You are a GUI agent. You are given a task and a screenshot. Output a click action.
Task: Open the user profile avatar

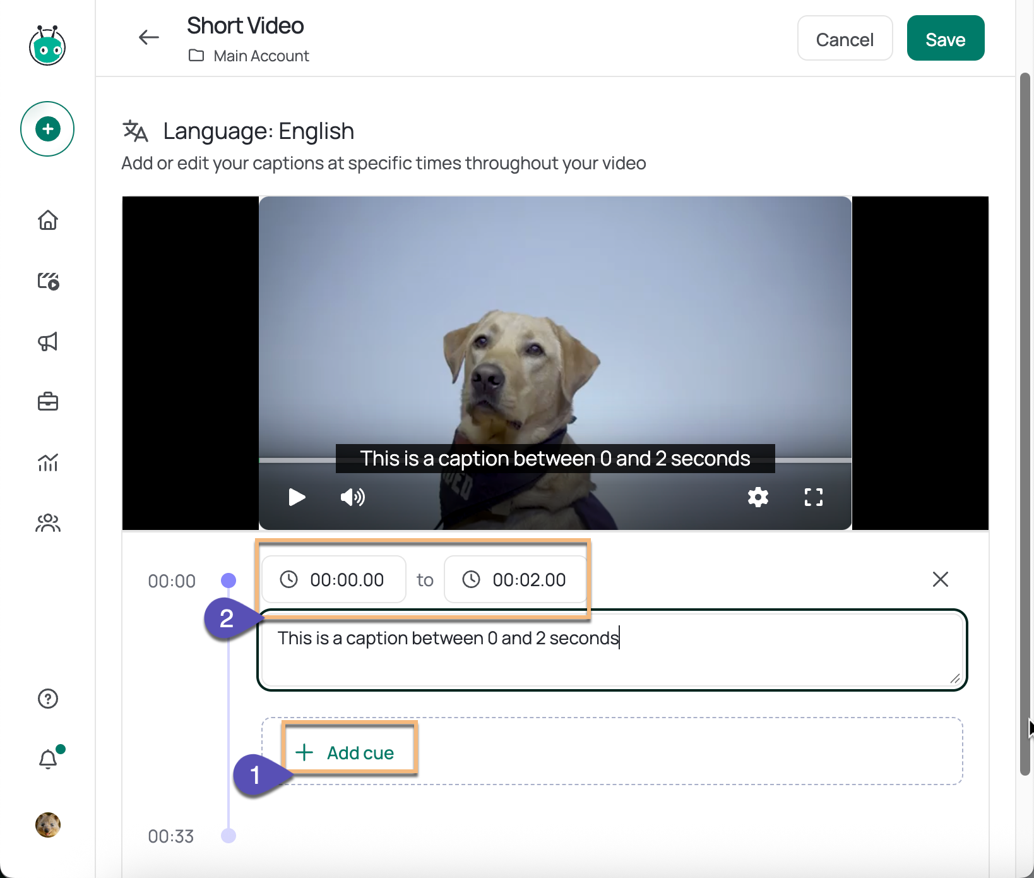point(48,824)
